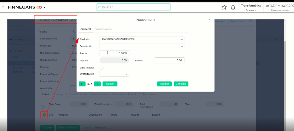Click the Precio input field
Screen dimensions: 294x131
[x=114, y=53]
